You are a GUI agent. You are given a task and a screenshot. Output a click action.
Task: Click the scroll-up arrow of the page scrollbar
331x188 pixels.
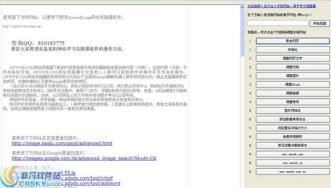(x=242, y=7)
